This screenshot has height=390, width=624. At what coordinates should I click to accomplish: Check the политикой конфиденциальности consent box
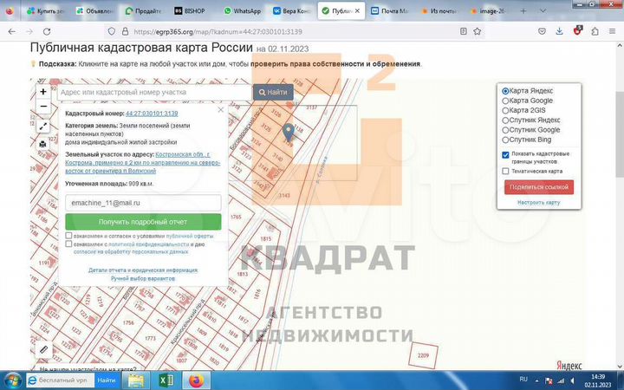(68, 244)
